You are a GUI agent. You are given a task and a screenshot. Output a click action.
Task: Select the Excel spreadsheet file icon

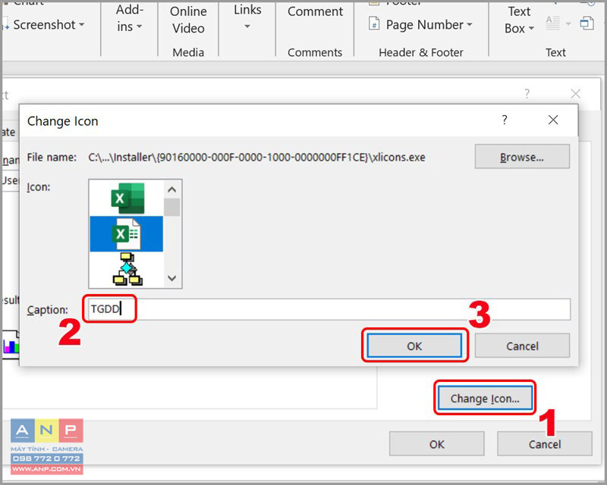click(x=126, y=234)
